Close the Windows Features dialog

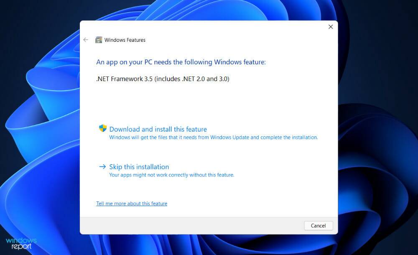click(x=331, y=27)
